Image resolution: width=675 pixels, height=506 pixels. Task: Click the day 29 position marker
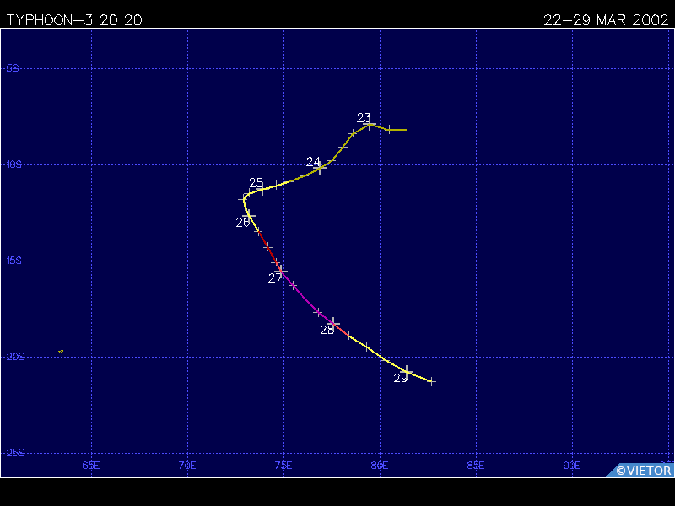coord(407,371)
